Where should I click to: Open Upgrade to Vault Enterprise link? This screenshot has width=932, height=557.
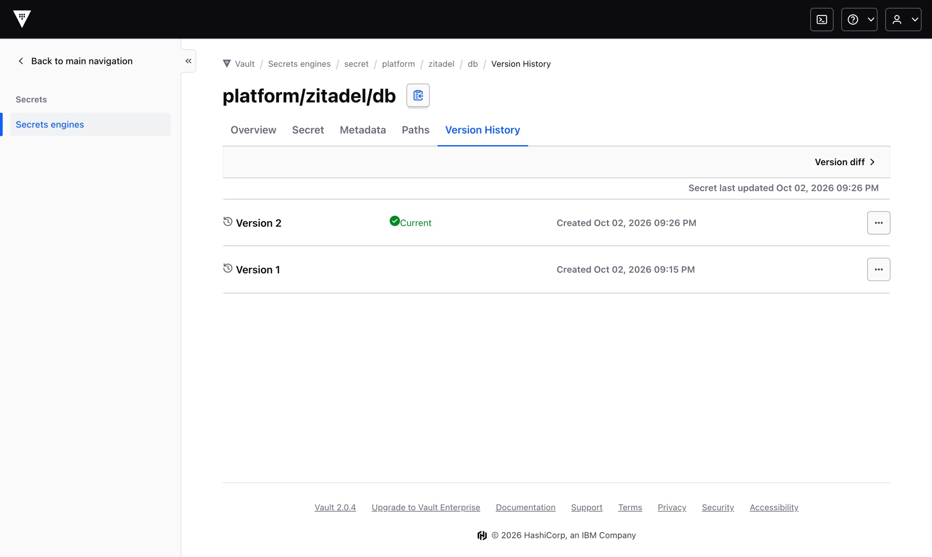pos(426,507)
